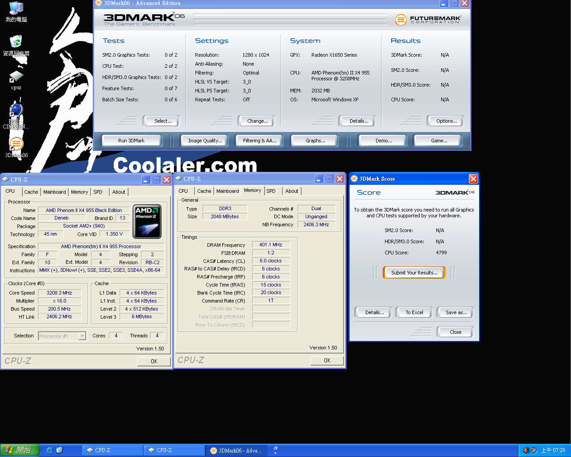Click the Futuremark Corporation logo

[428, 20]
